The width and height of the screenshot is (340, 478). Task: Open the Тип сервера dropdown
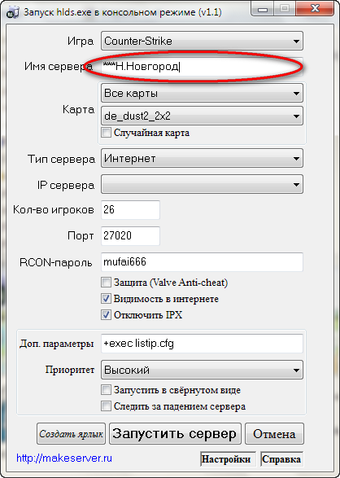click(x=202, y=158)
